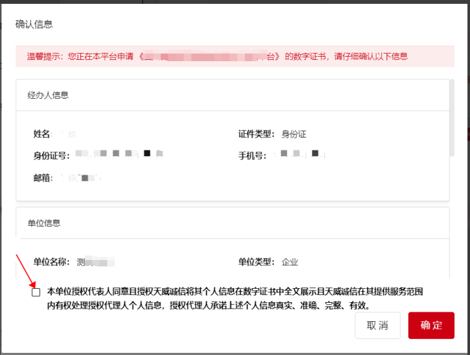The width and height of the screenshot is (470, 355).
Task: Click the blurred phone number value
Action: (298, 154)
